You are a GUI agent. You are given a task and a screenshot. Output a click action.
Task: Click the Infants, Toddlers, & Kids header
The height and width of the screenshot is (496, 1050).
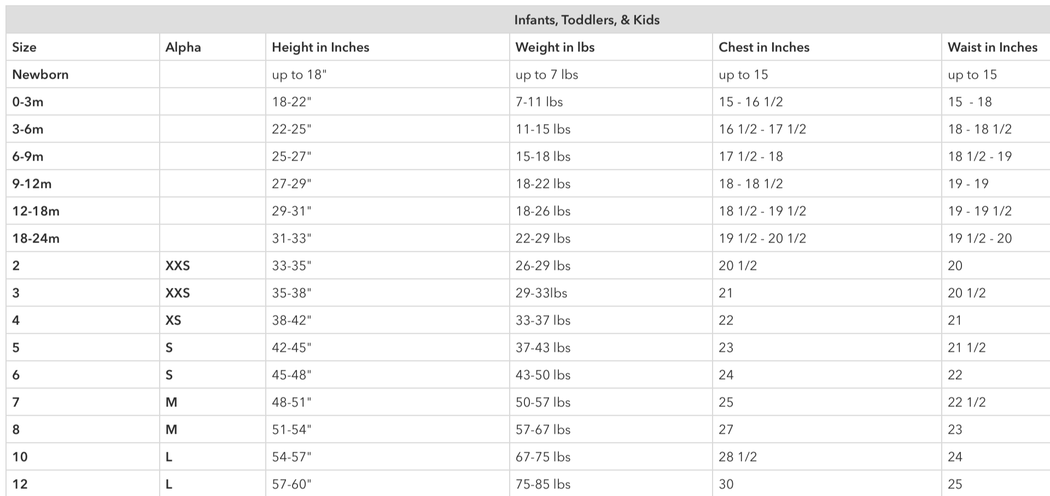point(587,20)
